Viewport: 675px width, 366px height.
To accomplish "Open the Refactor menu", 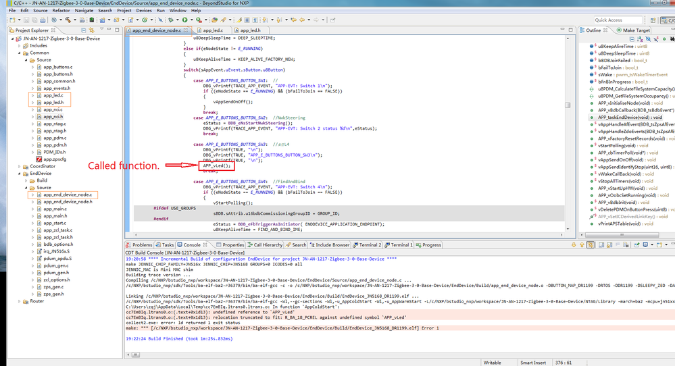I will point(61,10).
